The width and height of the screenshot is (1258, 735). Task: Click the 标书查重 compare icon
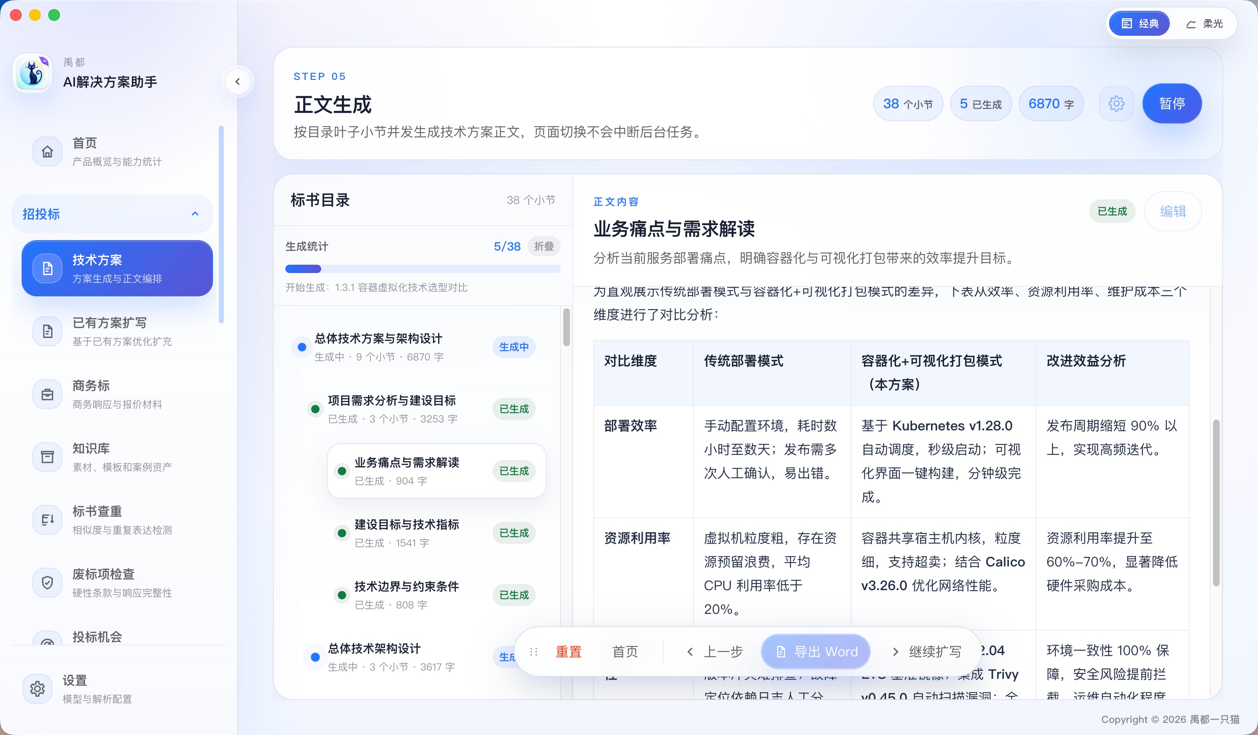click(x=47, y=520)
